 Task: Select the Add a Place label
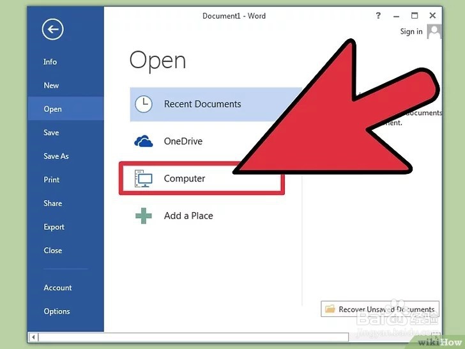pos(188,216)
